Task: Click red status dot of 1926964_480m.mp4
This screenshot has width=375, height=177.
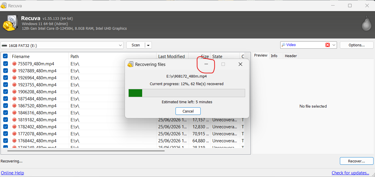Action: click(14, 78)
